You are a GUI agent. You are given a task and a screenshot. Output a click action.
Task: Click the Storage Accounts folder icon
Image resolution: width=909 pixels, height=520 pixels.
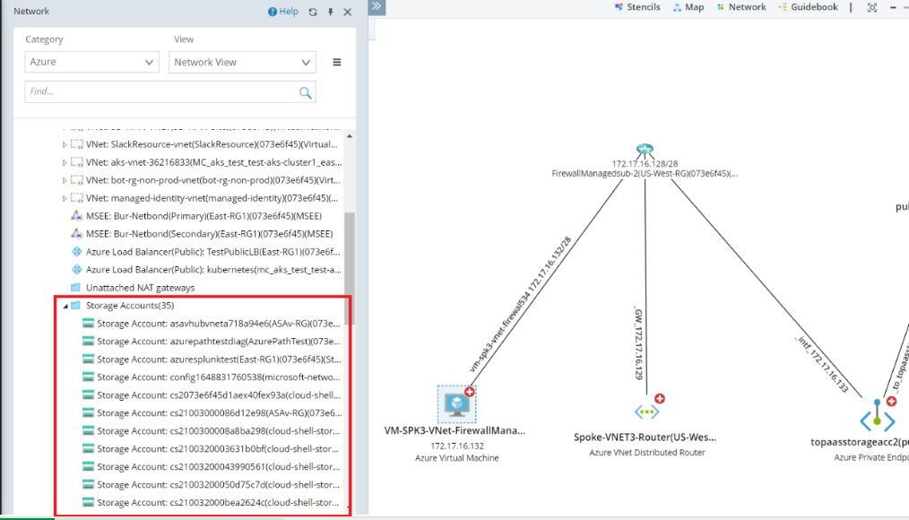click(x=75, y=306)
